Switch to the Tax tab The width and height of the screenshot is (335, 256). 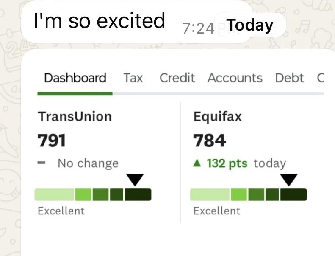[133, 78]
